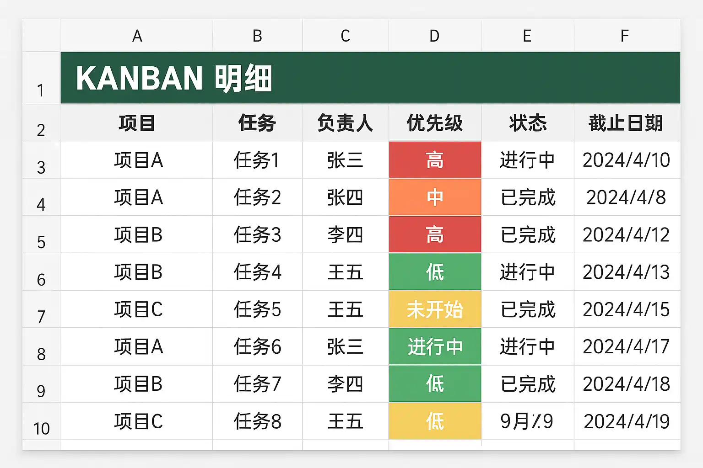Select the column A header

(x=136, y=36)
